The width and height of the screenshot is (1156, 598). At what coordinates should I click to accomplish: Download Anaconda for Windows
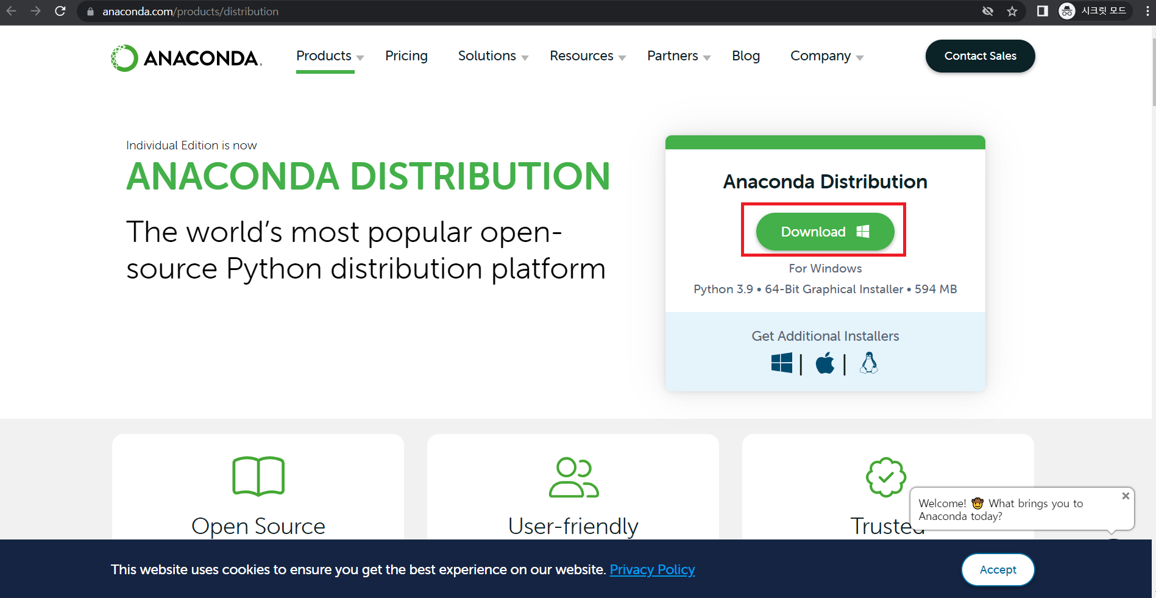coord(825,232)
